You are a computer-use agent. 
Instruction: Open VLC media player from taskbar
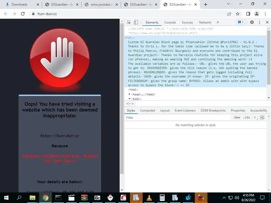tap(149, 198)
